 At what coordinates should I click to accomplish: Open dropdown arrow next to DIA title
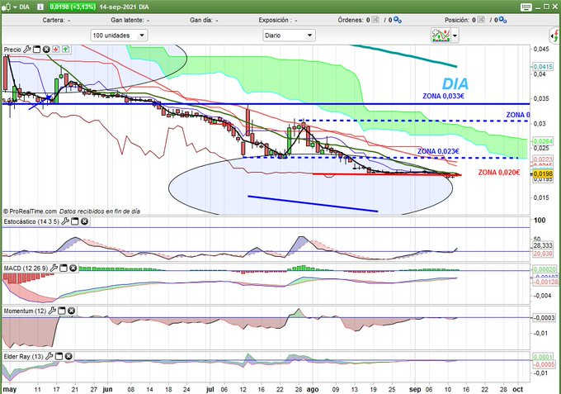tap(15, 7)
